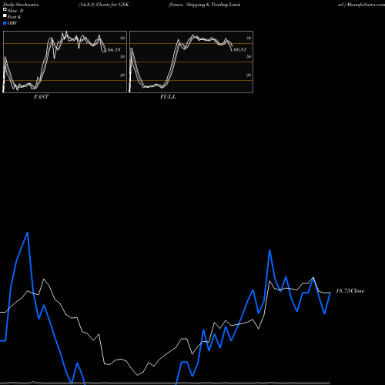
Task: Click the '18.75Close' price label
Action: (x=350, y=291)
